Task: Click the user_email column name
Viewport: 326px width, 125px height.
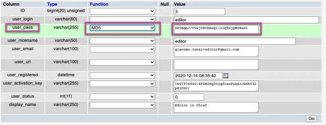Action: [x=23, y=49]
